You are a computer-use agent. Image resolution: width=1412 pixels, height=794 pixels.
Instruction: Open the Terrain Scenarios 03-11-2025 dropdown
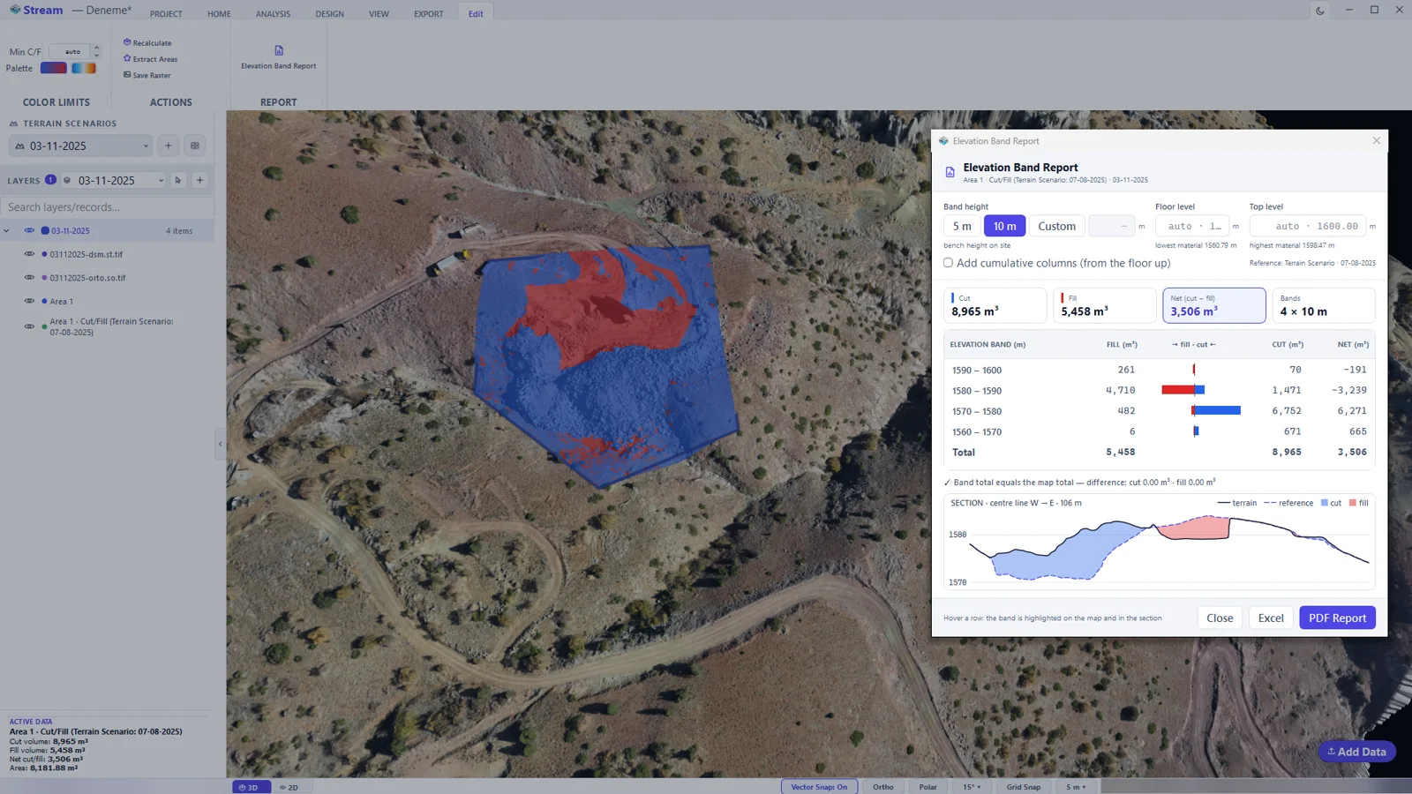80,146
